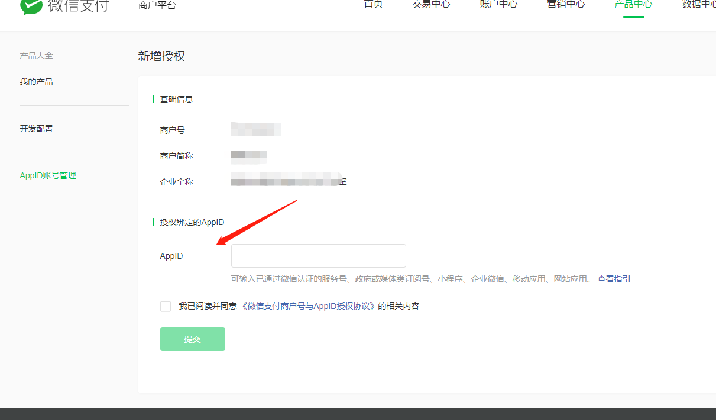Open the 数据中心 tab
This screenshot has height=420, width=716.
(x=699, y=4)
